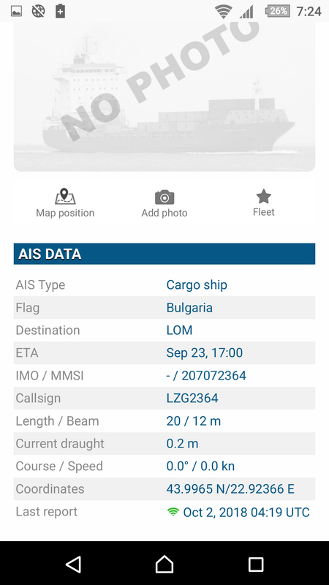329x585 pixels.
Task: Tap the battery percentage indicator
Action: [277, 11]
